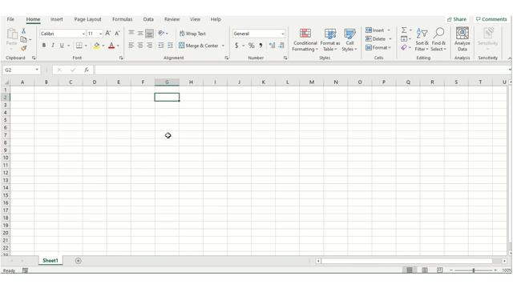Toggle Underline formatting
The image size is (513, 288).
coord(62,46)
